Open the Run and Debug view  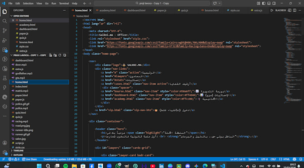click(x=4, y=40)
